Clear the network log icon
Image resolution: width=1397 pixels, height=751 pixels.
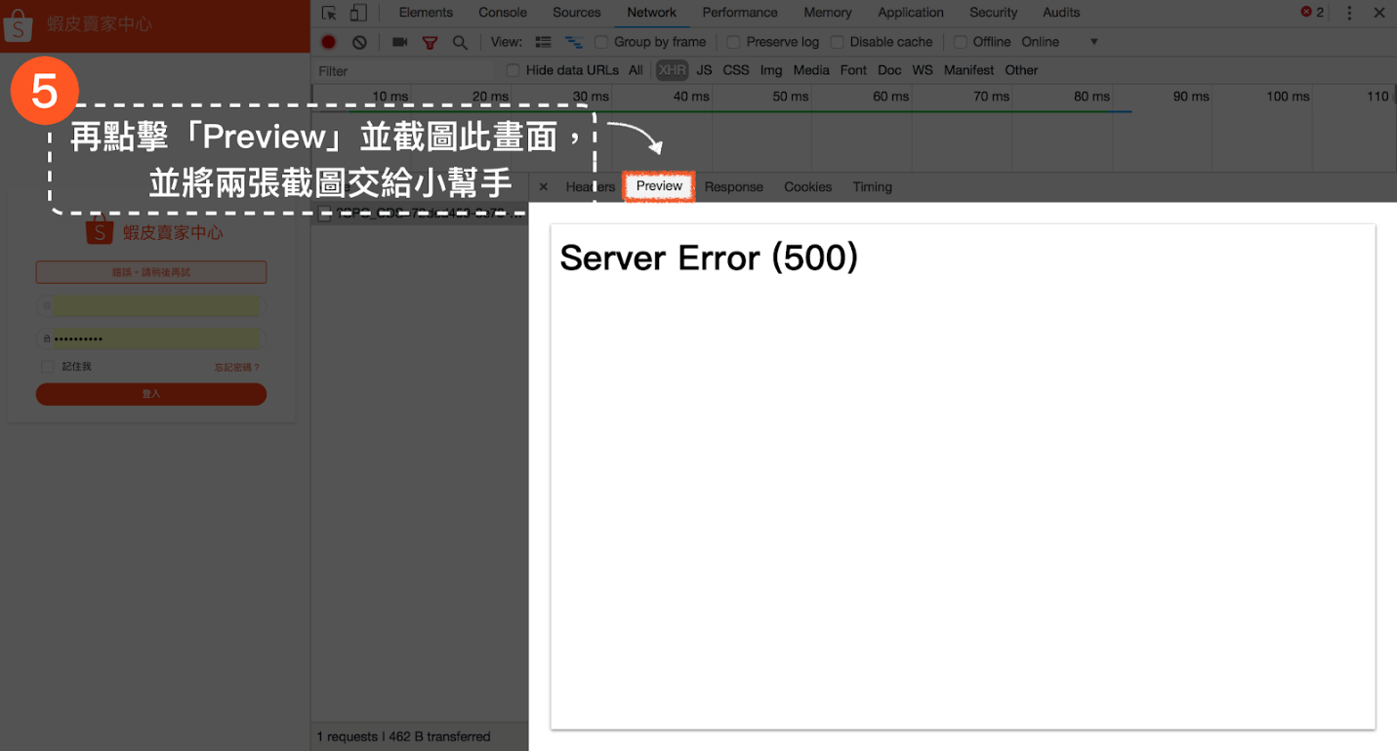pos(359,42)
